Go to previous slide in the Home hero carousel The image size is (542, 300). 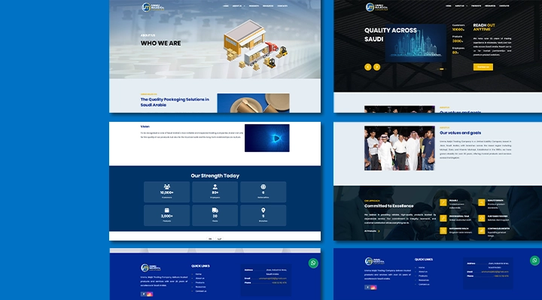click(368, 67)
